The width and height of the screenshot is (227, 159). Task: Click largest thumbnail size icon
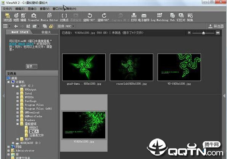[218, 33]
